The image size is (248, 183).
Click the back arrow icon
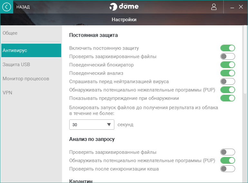coord(6,7)
